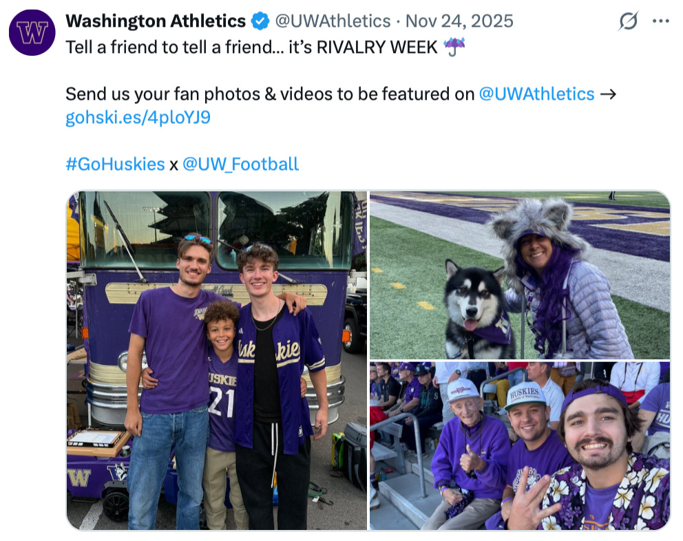Click the #GoHuskies hashtag
Screen dimensions: 683x541
[115, 164]
